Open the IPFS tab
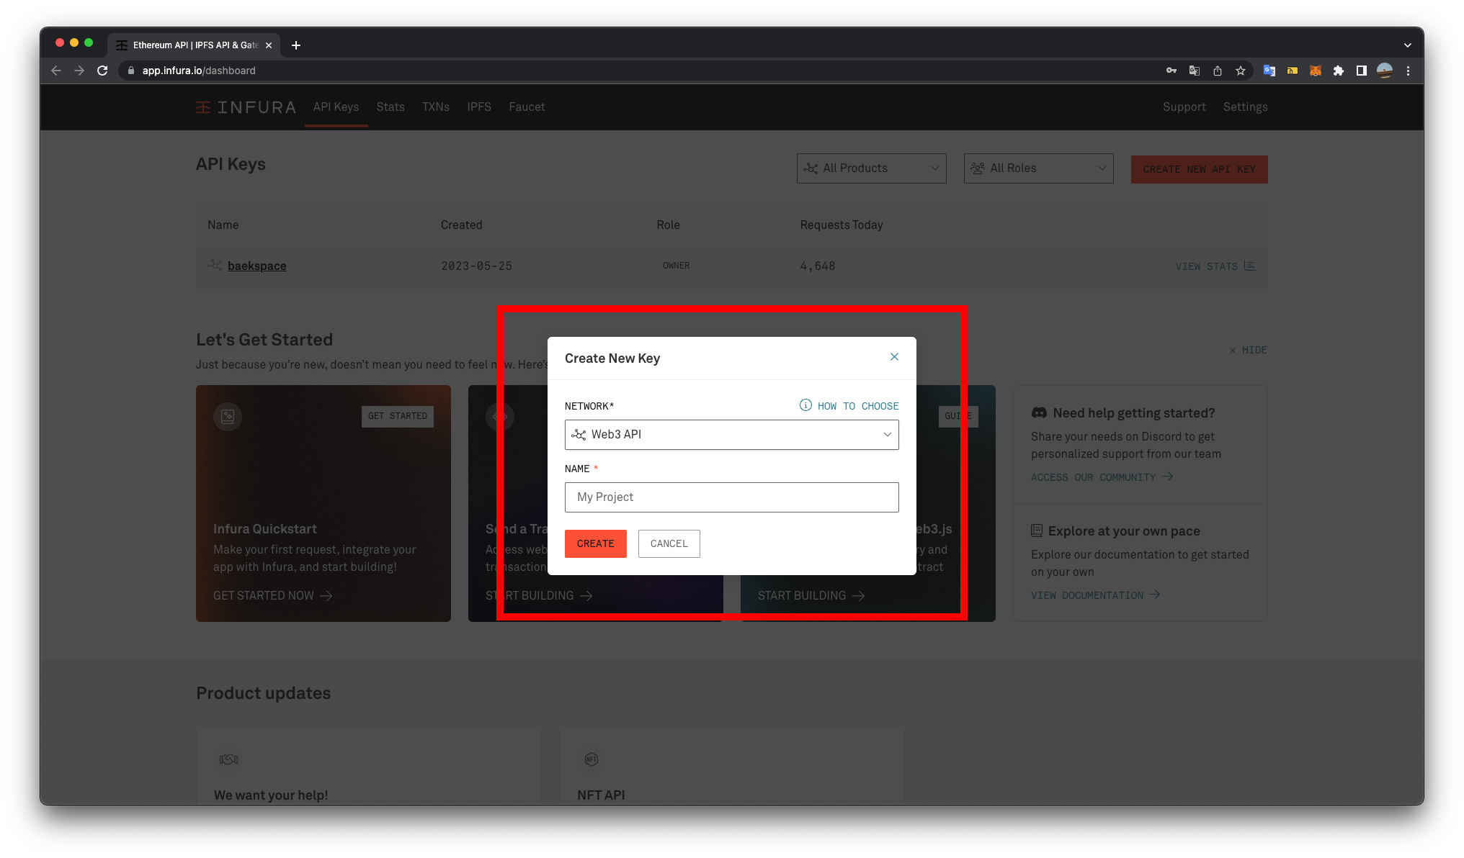Image resolution: width=1464 pixels, height=858 pixels. (478, 107)
